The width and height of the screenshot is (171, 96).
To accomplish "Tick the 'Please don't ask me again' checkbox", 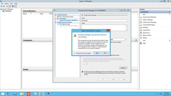I will pos(74,53).
